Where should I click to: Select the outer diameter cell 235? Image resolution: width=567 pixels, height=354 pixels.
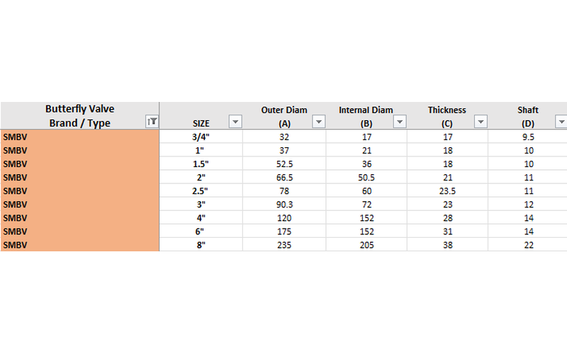(284, 244)
